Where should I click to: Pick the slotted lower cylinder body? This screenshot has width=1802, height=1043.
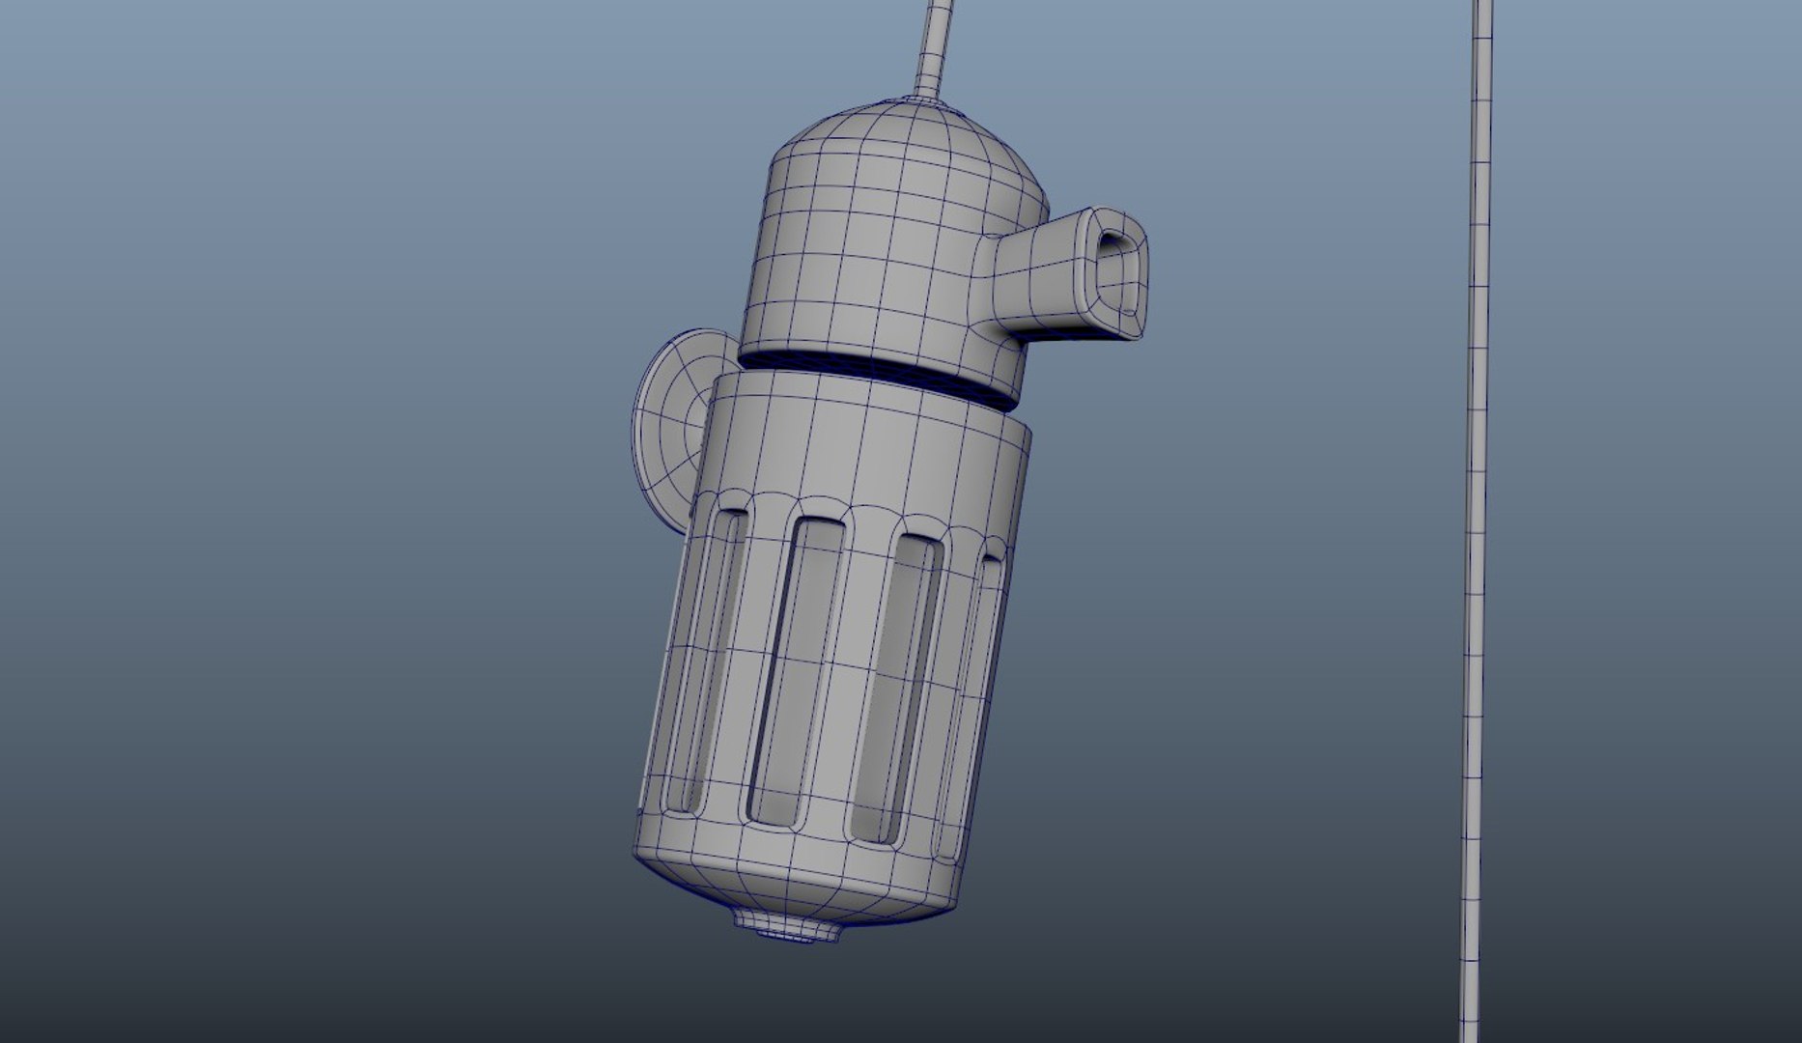coord(831,647)
